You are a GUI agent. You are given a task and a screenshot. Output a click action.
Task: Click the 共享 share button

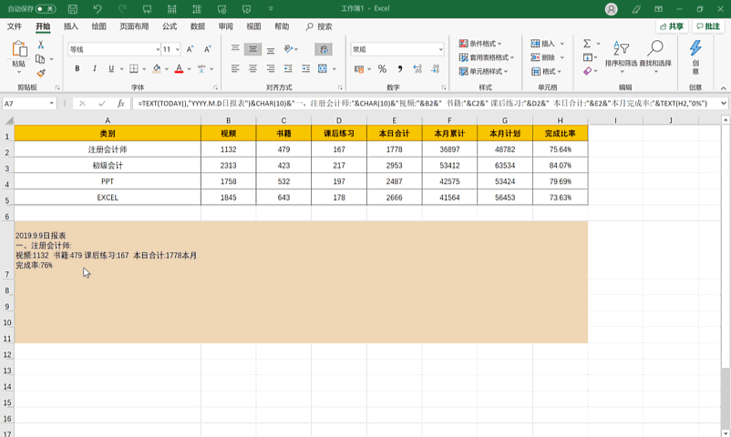(670, 26)
